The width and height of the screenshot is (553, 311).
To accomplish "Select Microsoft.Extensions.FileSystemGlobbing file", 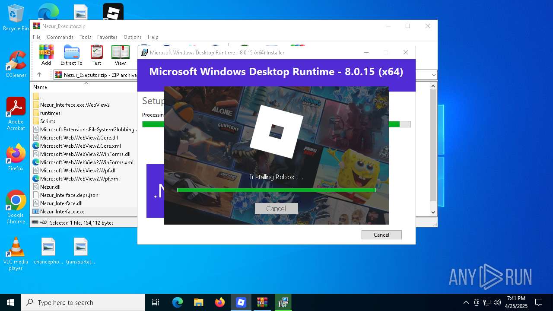I will [84, 129].
